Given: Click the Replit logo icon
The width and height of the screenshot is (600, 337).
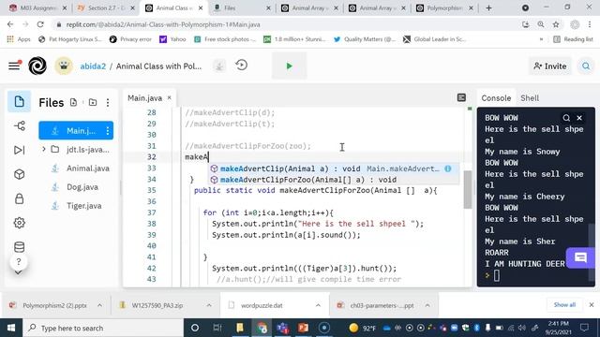Looking at the screenshot, I should pos(37,66).
